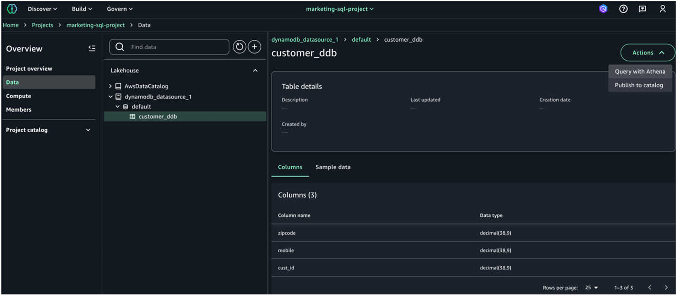Refresh the data explorer list
Image resolution: width=676 pixels, height=295 pixels.
point(240,47)
